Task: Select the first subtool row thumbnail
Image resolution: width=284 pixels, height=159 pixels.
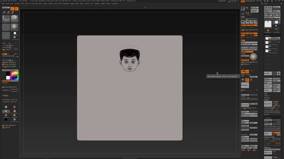Action: pyautogui.click(x=267, y=38)
